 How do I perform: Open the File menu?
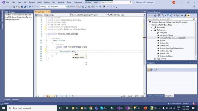[x=7, y=2]
